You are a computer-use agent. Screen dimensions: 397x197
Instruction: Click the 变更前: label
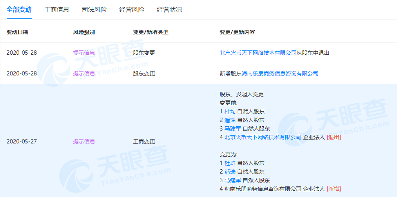tap(228, 103)
